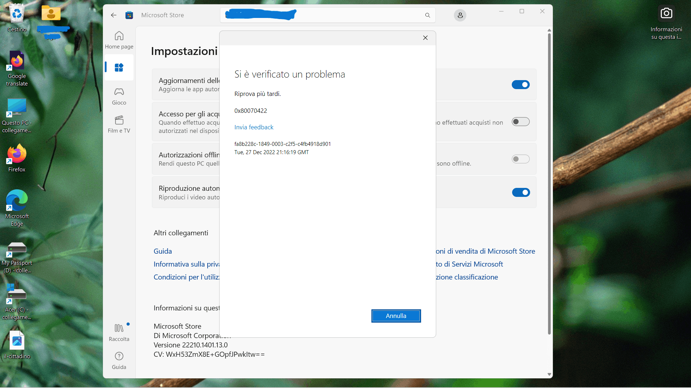Open the user profile account icon
The width and height of the screenshot is (691, 388).
(x=460, y=15)
